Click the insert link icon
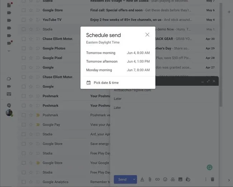Screen dimensions: 233x187 point(157,179)
